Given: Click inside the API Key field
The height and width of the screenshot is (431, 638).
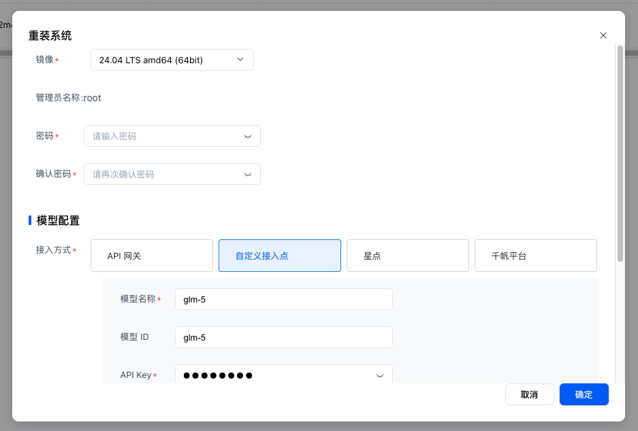Looking at the screenshot, I should pyautogui.click(x=284, y=374).
